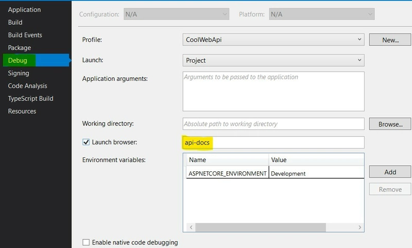412x248 pixels.
Task: Add a new environment variable
Action: coord(390,172)
